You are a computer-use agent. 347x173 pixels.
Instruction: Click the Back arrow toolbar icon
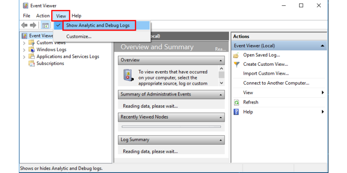click(x=24, y=25)
